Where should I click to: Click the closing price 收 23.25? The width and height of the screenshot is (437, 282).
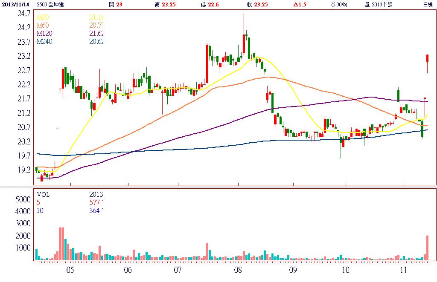[257, 4]
